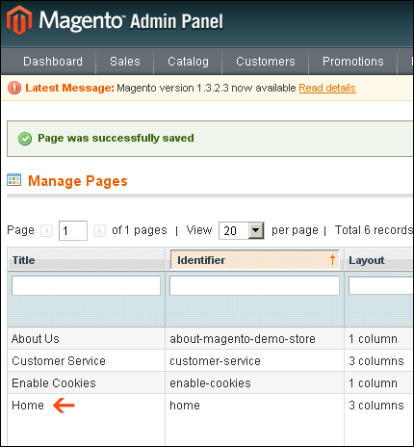
Task: Open the Customers menu
Action: pos(266,62)
